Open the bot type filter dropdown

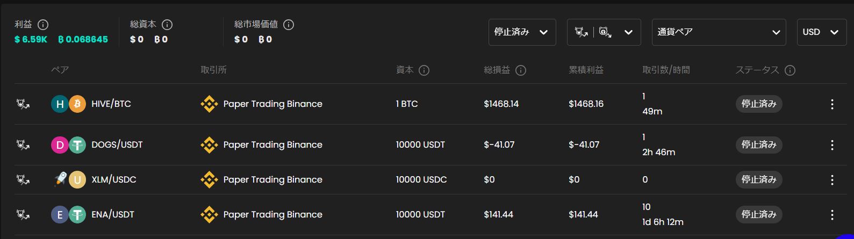point(604,32)
